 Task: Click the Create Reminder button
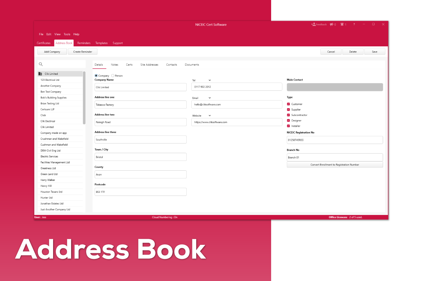[83, 52]
